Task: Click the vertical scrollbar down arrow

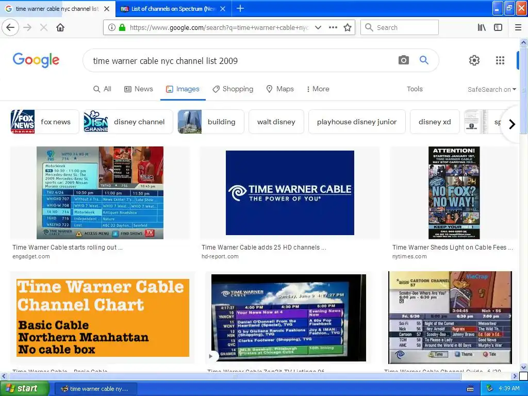Action: 523,367
